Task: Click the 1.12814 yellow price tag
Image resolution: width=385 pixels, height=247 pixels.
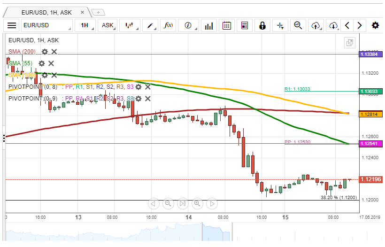Action: pyautogui.click(x=371, y=114)
